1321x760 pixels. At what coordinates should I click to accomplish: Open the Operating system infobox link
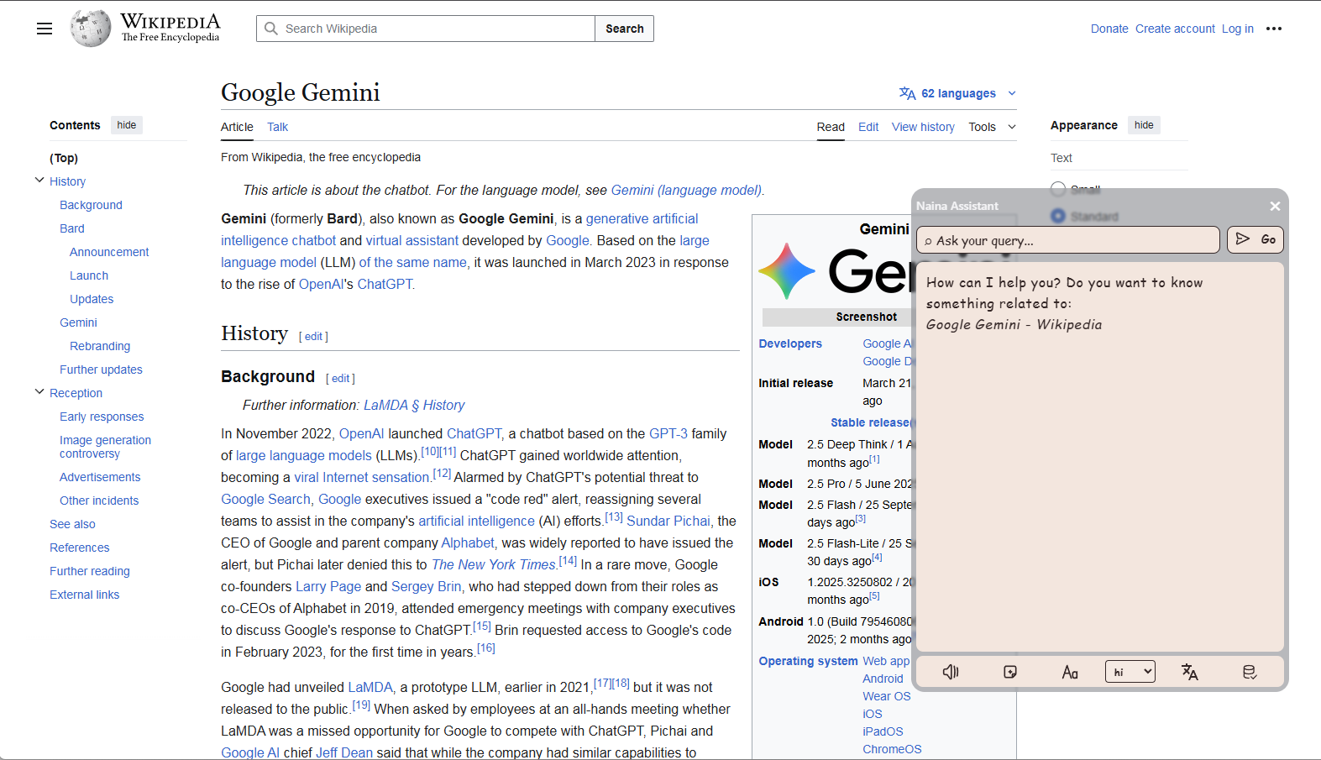(x=808, y=661)
